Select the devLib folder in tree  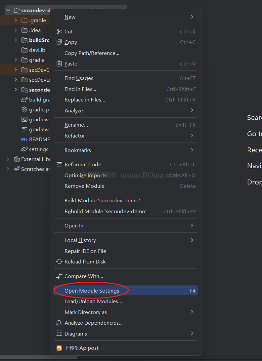click(37, 50)
